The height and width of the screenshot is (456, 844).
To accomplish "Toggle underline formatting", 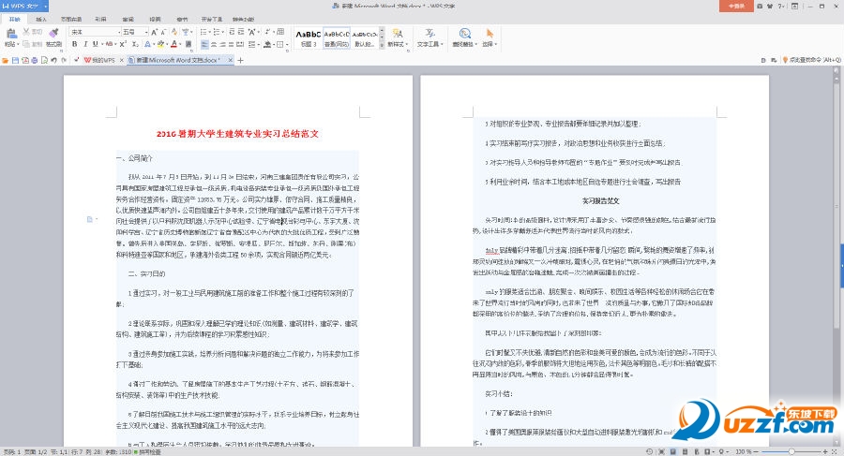I will point(95,44).
